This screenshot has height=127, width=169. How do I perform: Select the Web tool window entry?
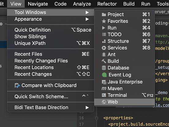pos(125,102)
